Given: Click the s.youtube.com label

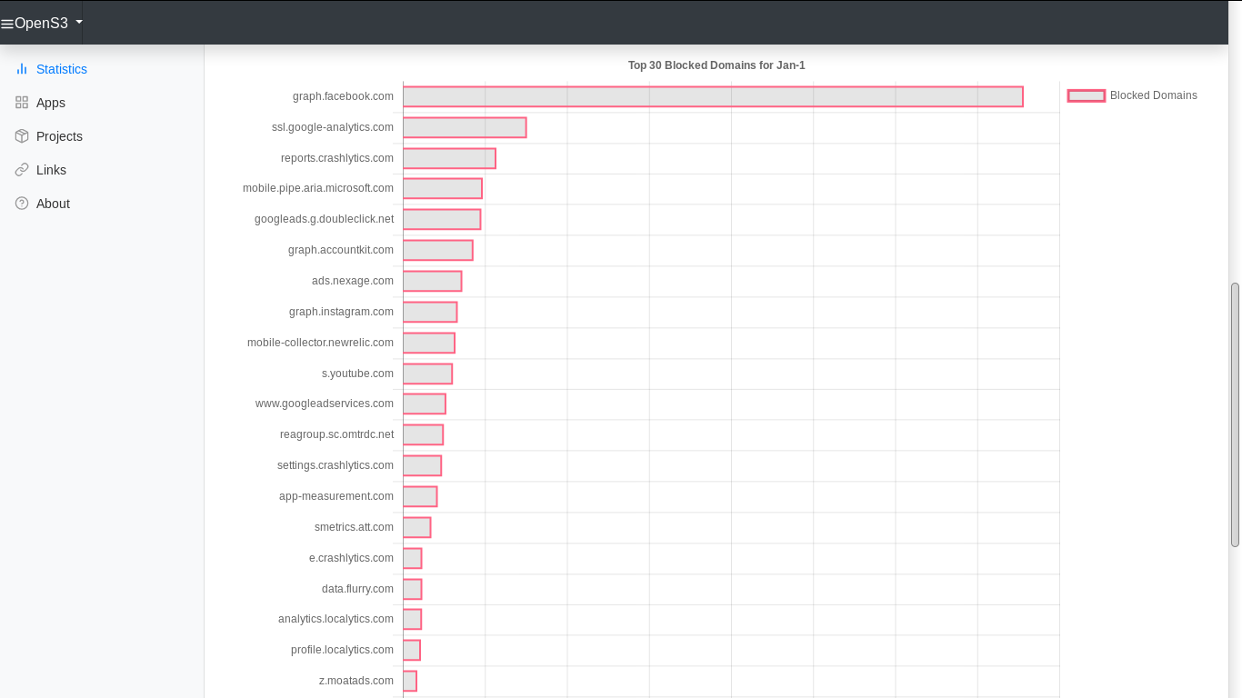Looking at the screenshot, I should click(x=358, y=374).
